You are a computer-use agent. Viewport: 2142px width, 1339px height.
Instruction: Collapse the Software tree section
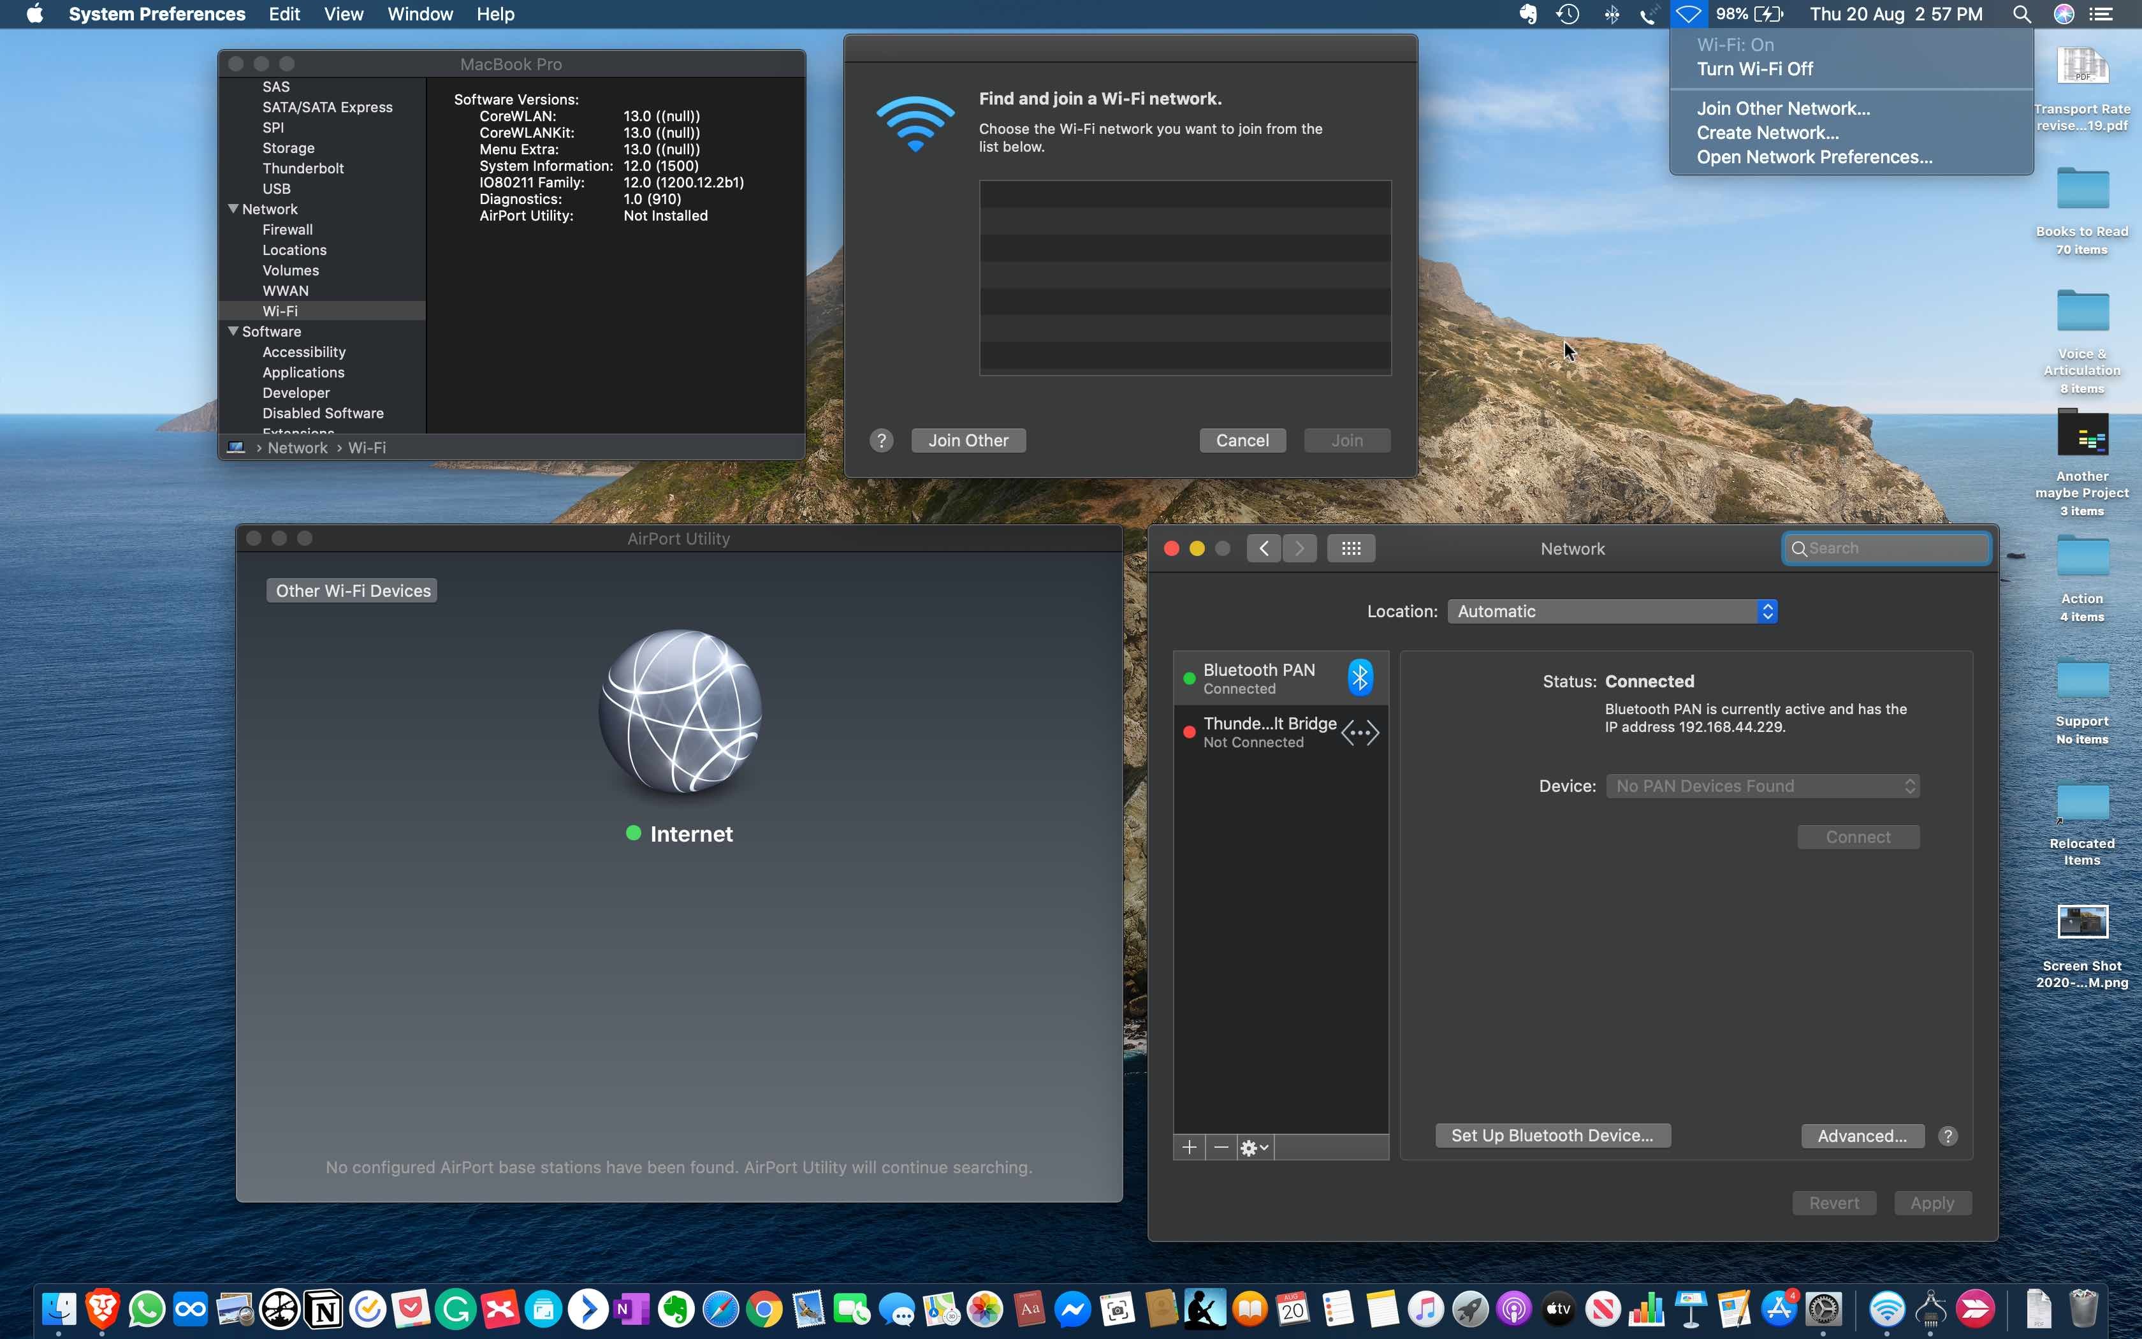pyautogui.click(x=234, y=331)
